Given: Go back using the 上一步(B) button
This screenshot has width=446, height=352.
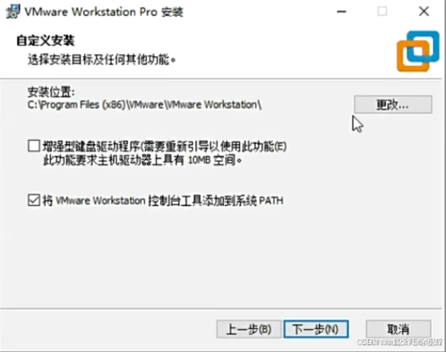Looking at the screenshot, I should pos(249,329).
